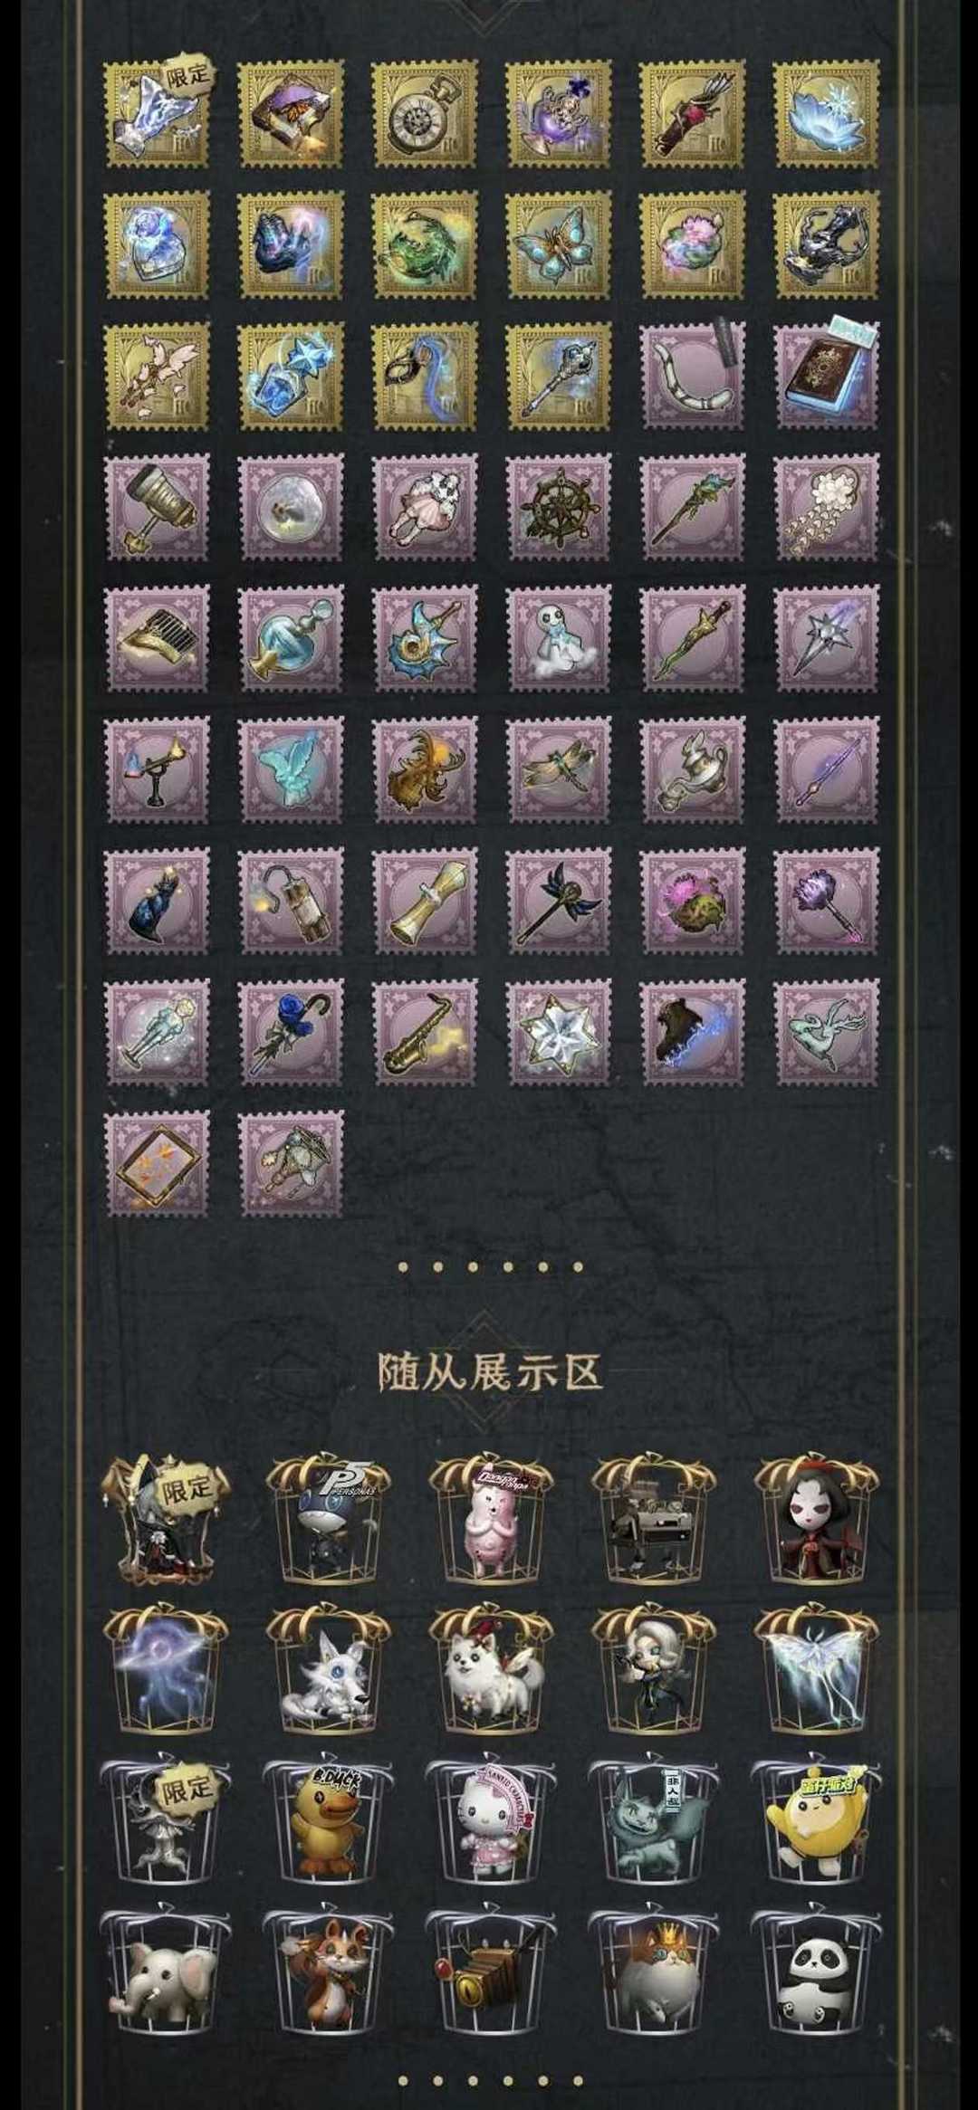Choose the blue rose umbrella stamp
Screen dimensions: 978x2110
point(291,1033)
